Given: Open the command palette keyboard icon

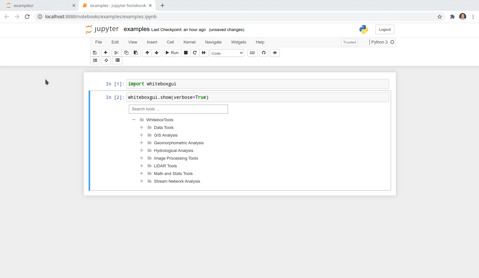Looking at the screenshot, I should pos(252,53).
